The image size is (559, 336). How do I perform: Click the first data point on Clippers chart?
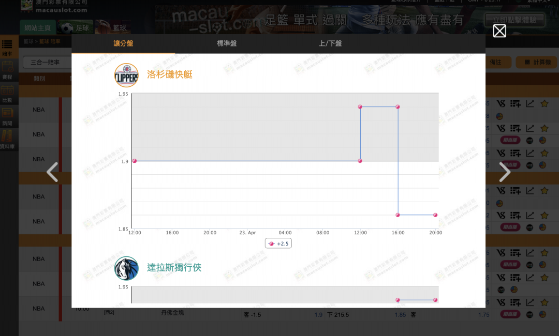point(135,161)
